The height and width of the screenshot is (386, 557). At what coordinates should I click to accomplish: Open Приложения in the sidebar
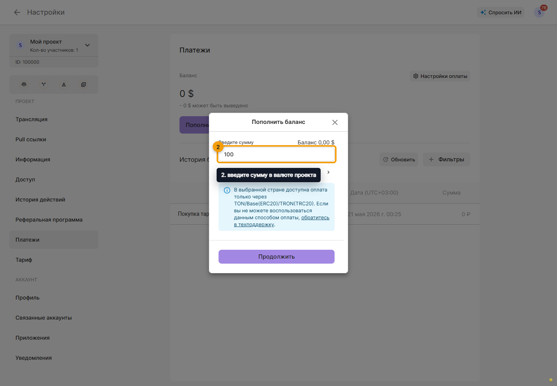[54, 338]
